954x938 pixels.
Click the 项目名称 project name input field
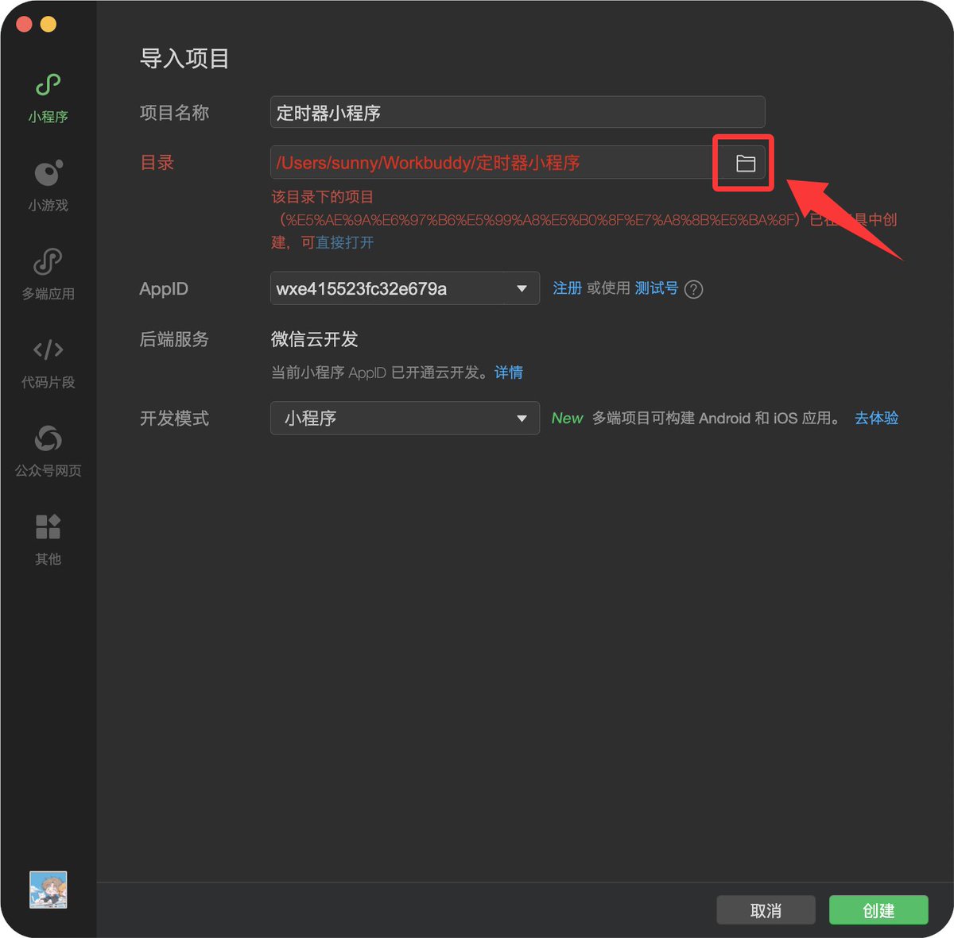point(518,112)
